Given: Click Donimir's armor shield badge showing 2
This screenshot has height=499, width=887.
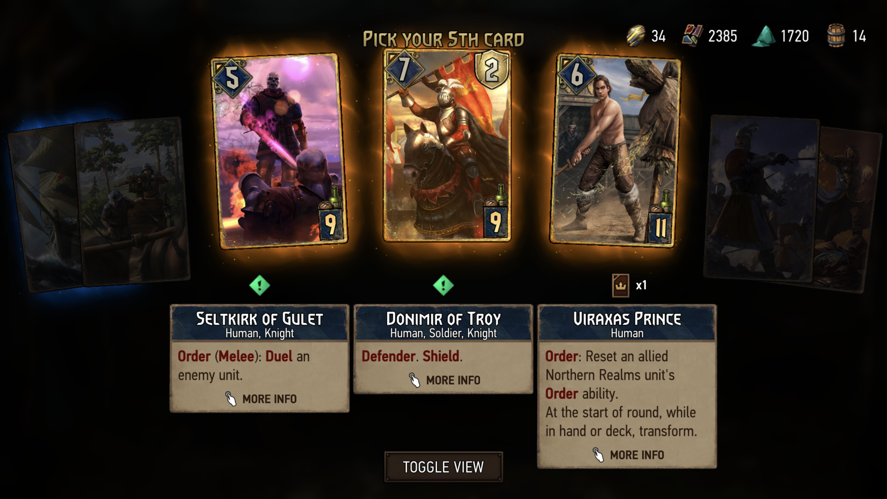Looking at the screenshot, I should point(492,70).
